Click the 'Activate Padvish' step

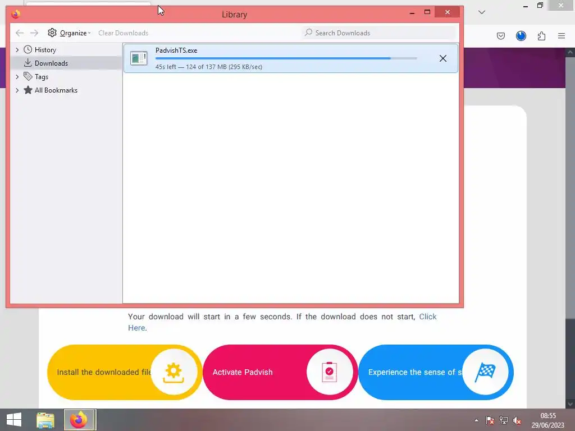(280, 373)
